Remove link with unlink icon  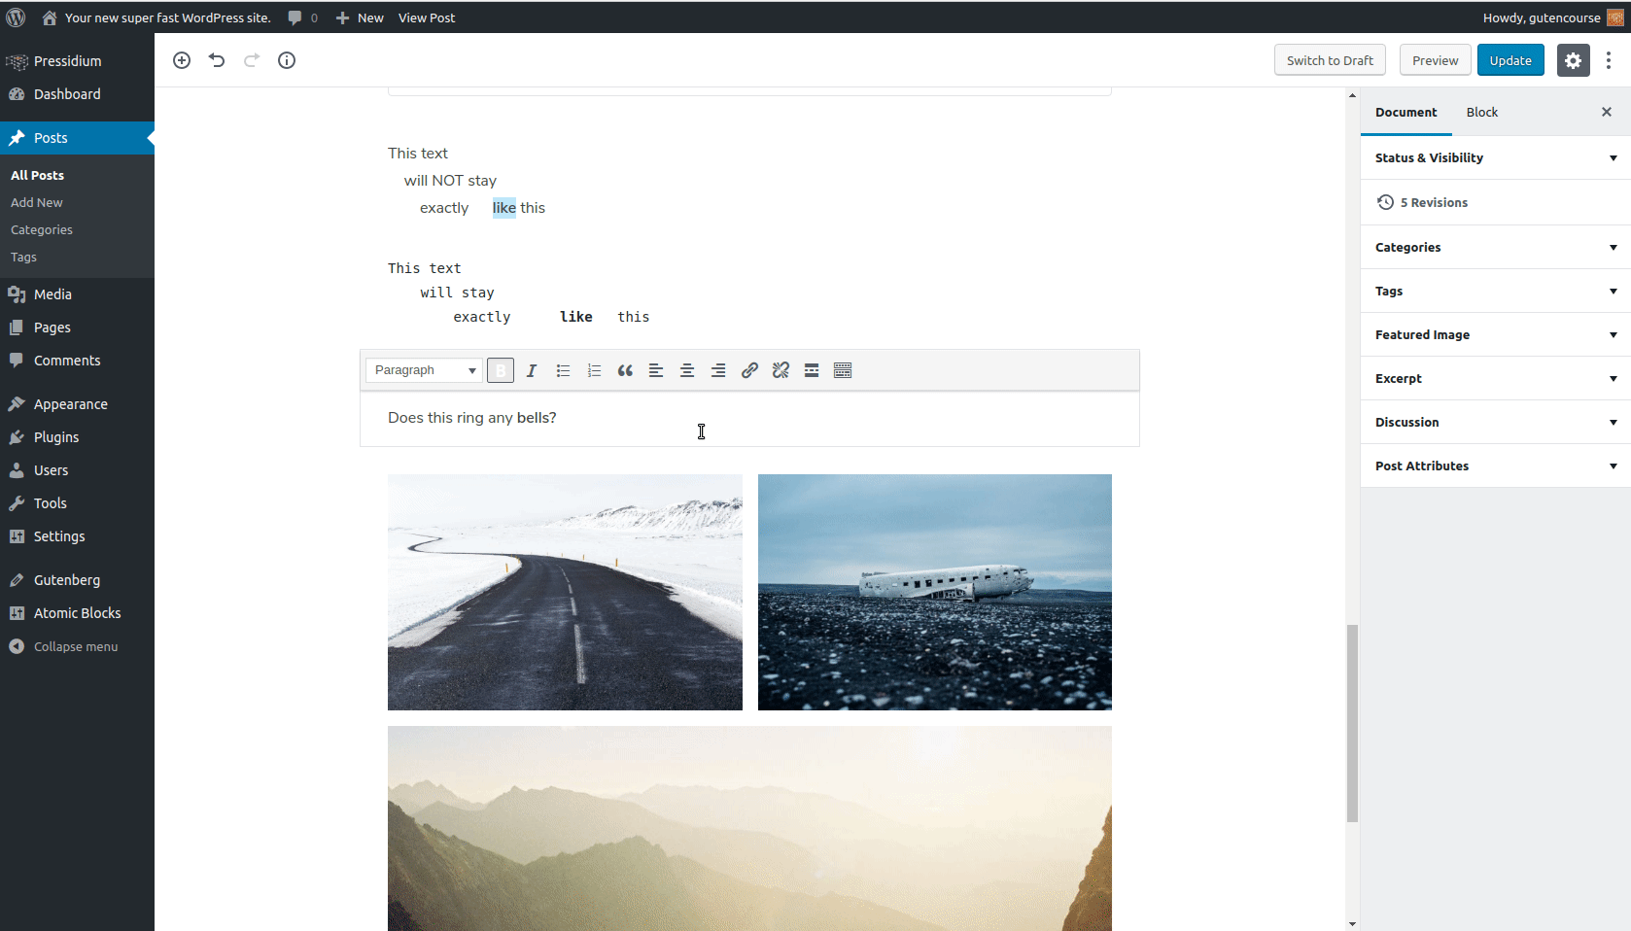click(781, 370)
